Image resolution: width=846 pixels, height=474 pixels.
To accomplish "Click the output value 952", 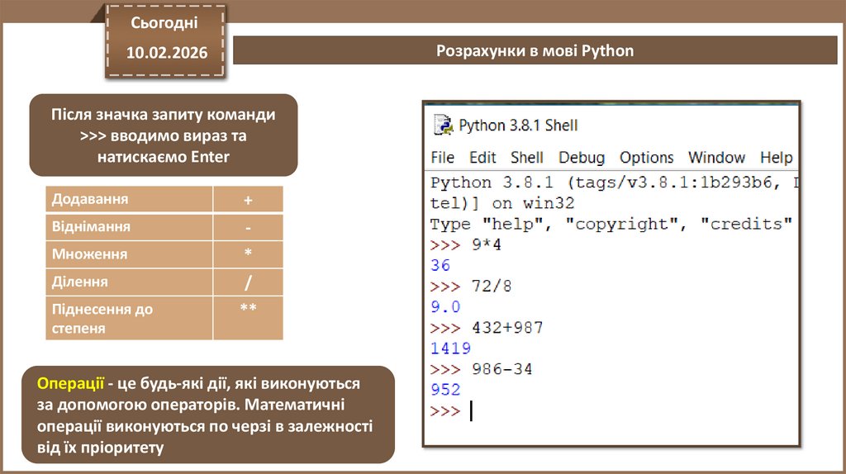I will (446, 390).
